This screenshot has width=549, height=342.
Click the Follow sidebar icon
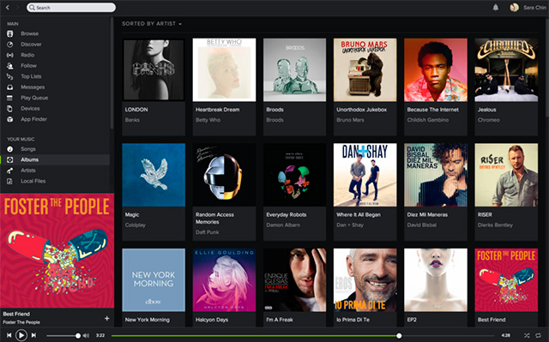[x=9, y=66]
